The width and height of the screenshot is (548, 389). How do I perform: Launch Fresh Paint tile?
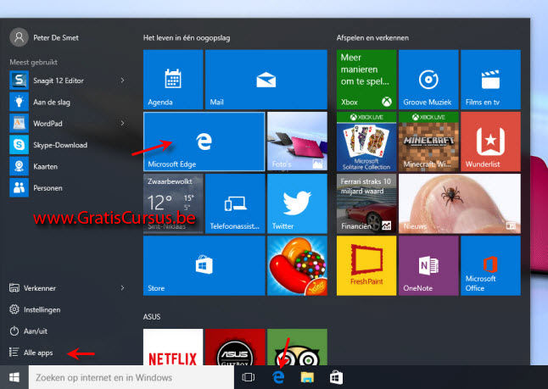(x=366, y=266)
